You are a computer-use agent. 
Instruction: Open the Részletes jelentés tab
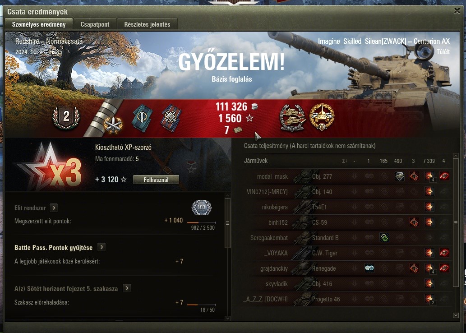click(147, 24)
